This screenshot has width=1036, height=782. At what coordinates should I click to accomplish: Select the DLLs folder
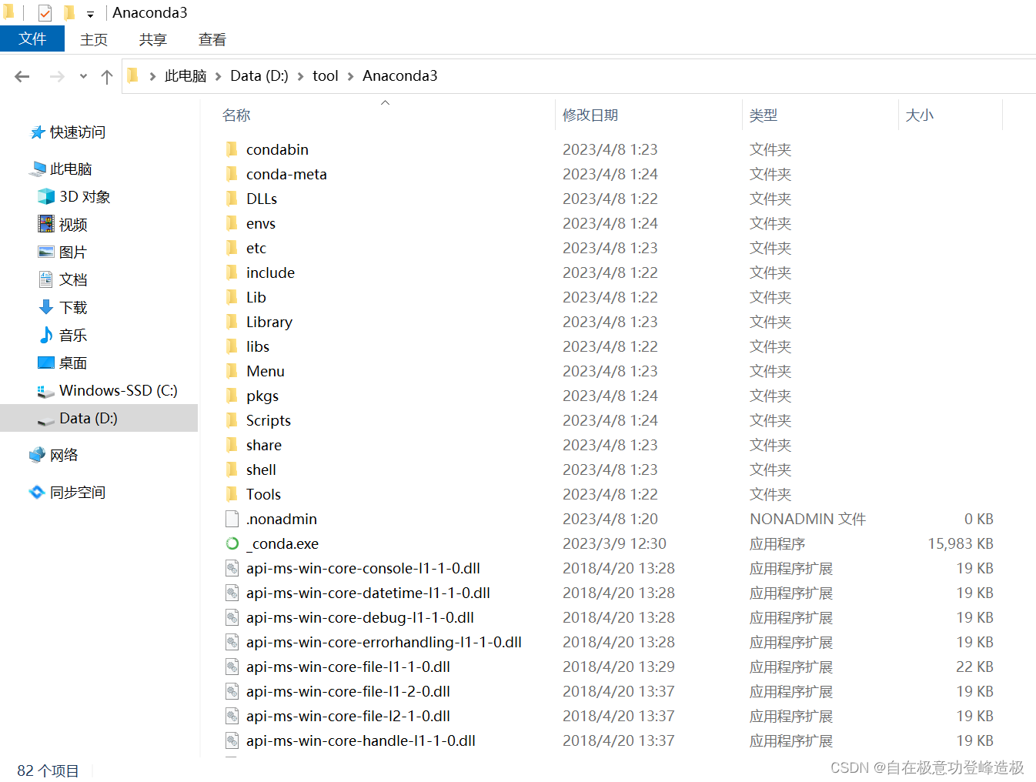262,199
